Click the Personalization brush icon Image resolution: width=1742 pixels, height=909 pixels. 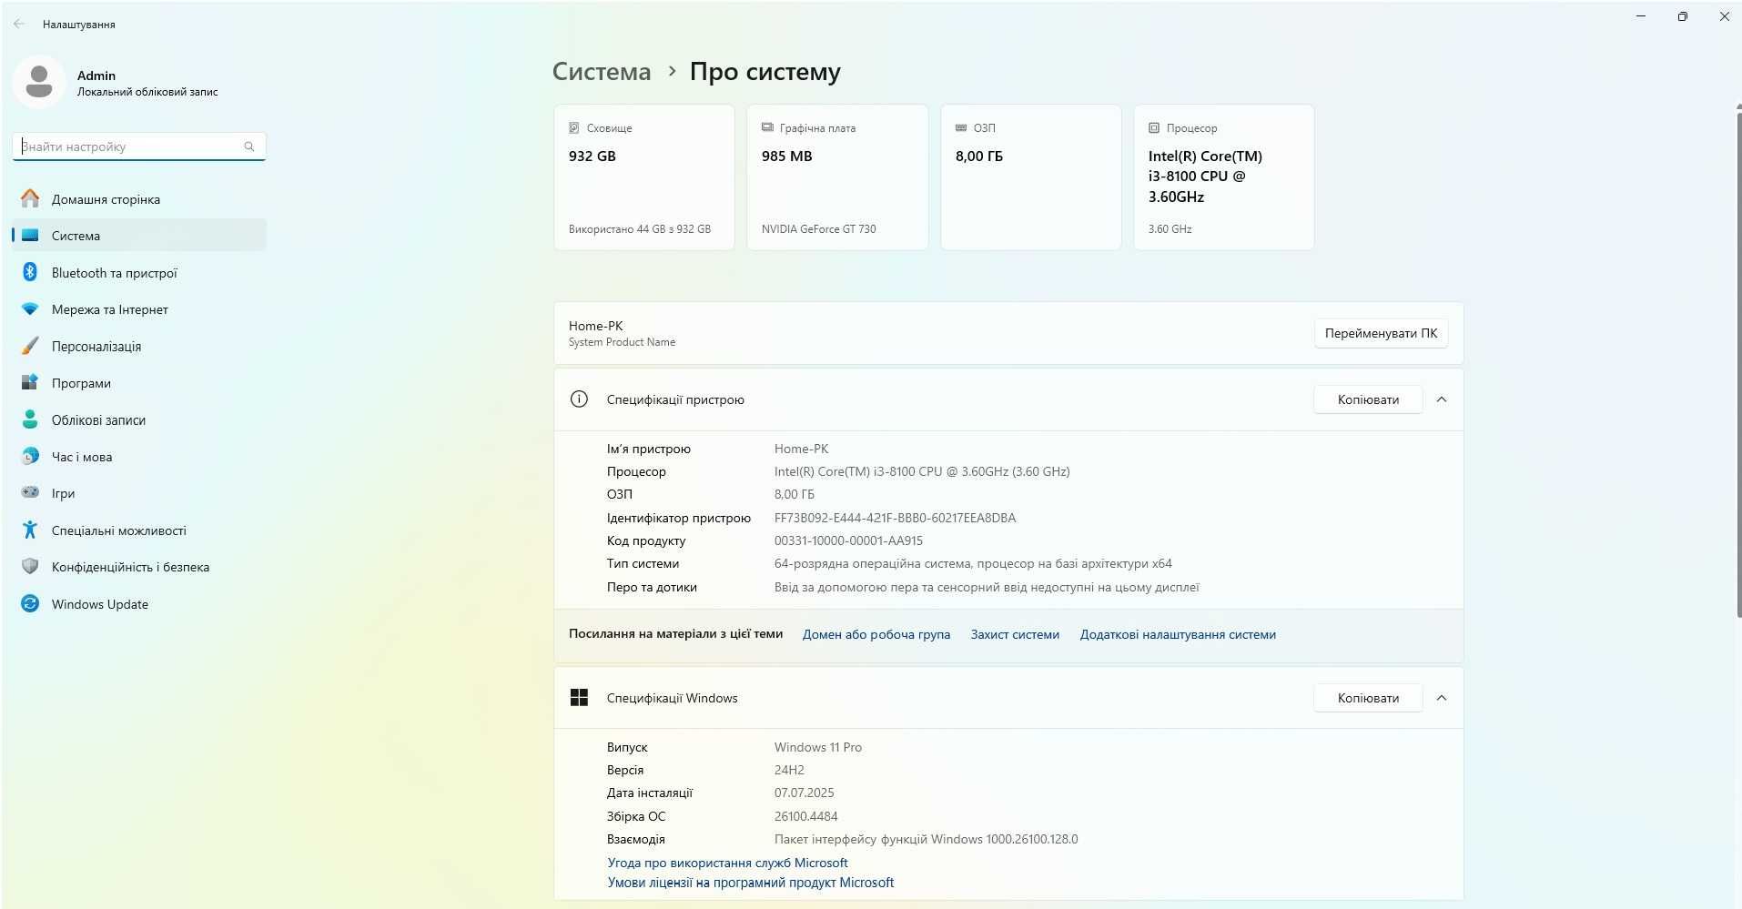coord(30,346)
